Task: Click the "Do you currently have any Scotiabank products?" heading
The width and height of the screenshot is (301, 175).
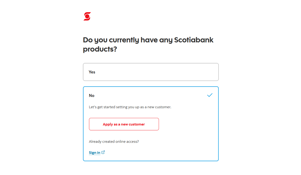Action: (x=148, y=44)
